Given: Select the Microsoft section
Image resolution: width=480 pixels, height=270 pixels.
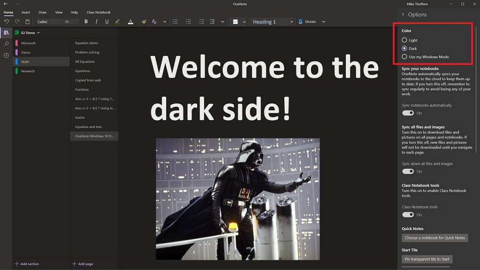Looking at the screenshot, I should point(41,43).
